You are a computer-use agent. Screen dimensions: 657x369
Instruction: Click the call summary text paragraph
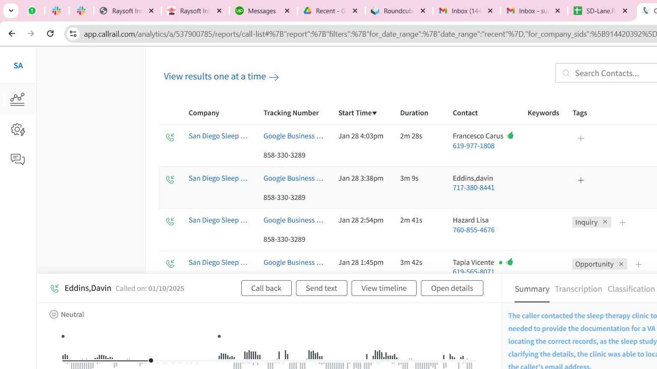point(582,340)
